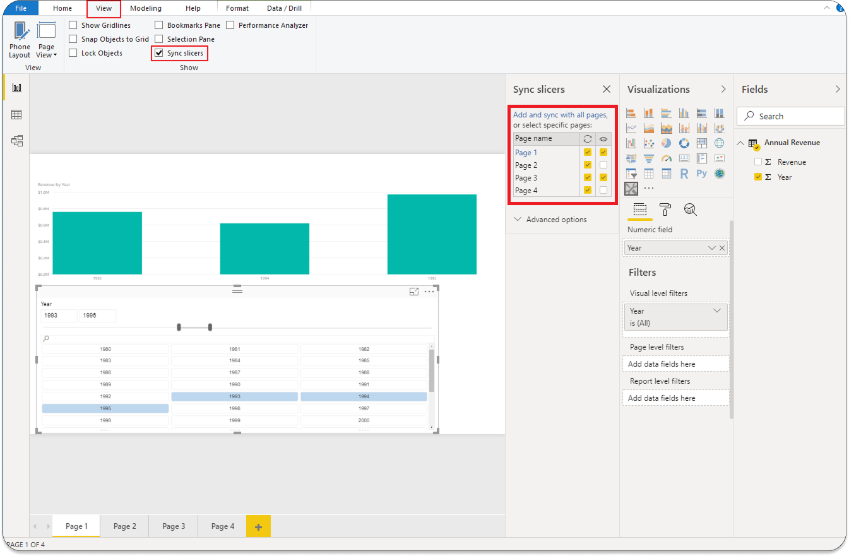Enable the Show Gridlines checkbox

point(73,25)
